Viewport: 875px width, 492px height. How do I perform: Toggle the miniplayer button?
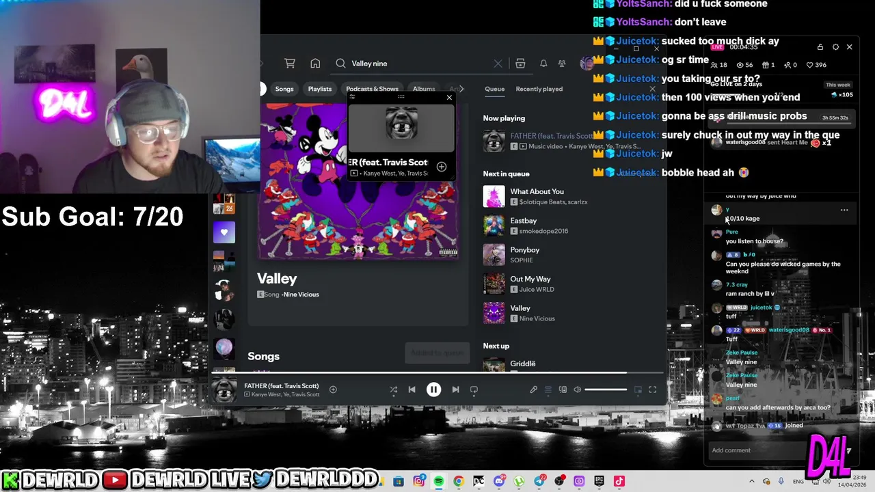click(x=638, y=389)
